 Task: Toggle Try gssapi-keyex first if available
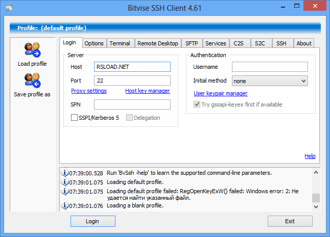click(197, 104)
